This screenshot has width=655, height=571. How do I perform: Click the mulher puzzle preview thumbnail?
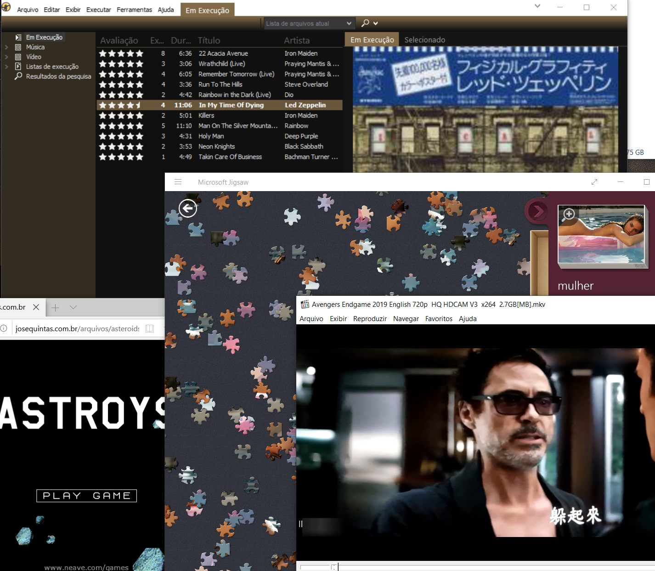point(602,234)
